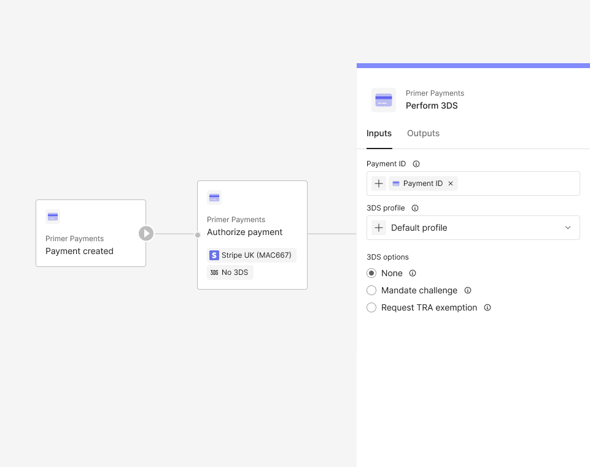Show info for the None option

[x=413, y=273]
